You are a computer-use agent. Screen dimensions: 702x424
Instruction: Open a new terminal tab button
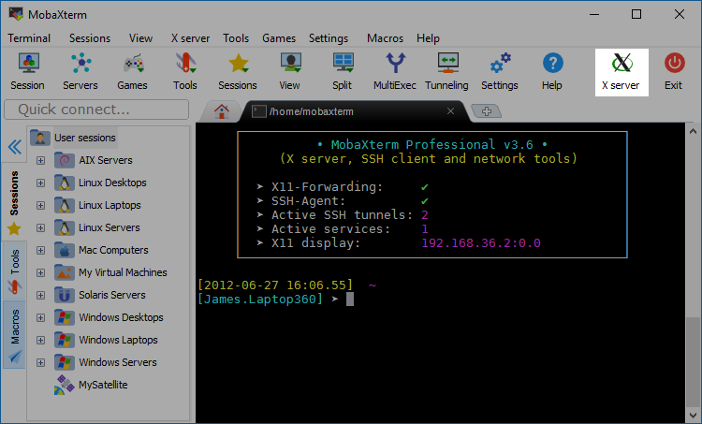pos(485,110)
